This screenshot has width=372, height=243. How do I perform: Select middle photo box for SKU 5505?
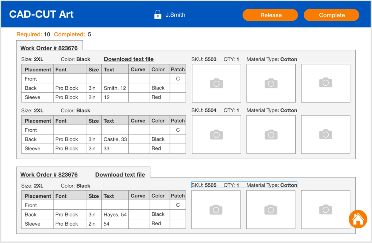coord(271,210)
